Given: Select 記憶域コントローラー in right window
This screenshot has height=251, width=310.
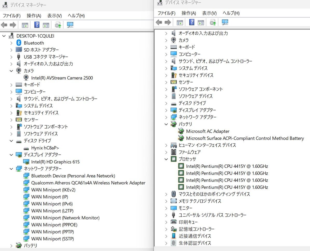Looking at the screenshot, I should coord(197,229).
